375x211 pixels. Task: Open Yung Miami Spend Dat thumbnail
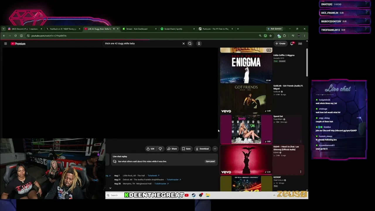tap(246, 129)
